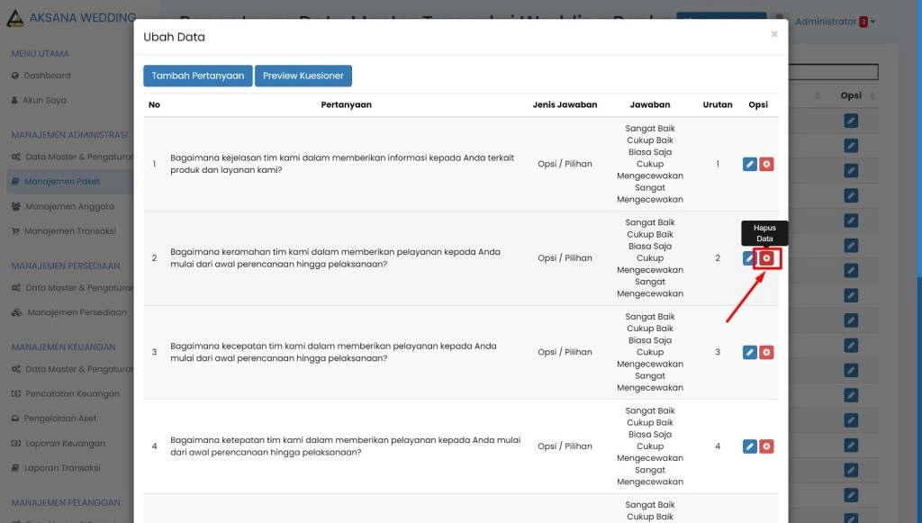Click the edit pencil icon for question 4
922x523 pixels.
pos(750,446)
